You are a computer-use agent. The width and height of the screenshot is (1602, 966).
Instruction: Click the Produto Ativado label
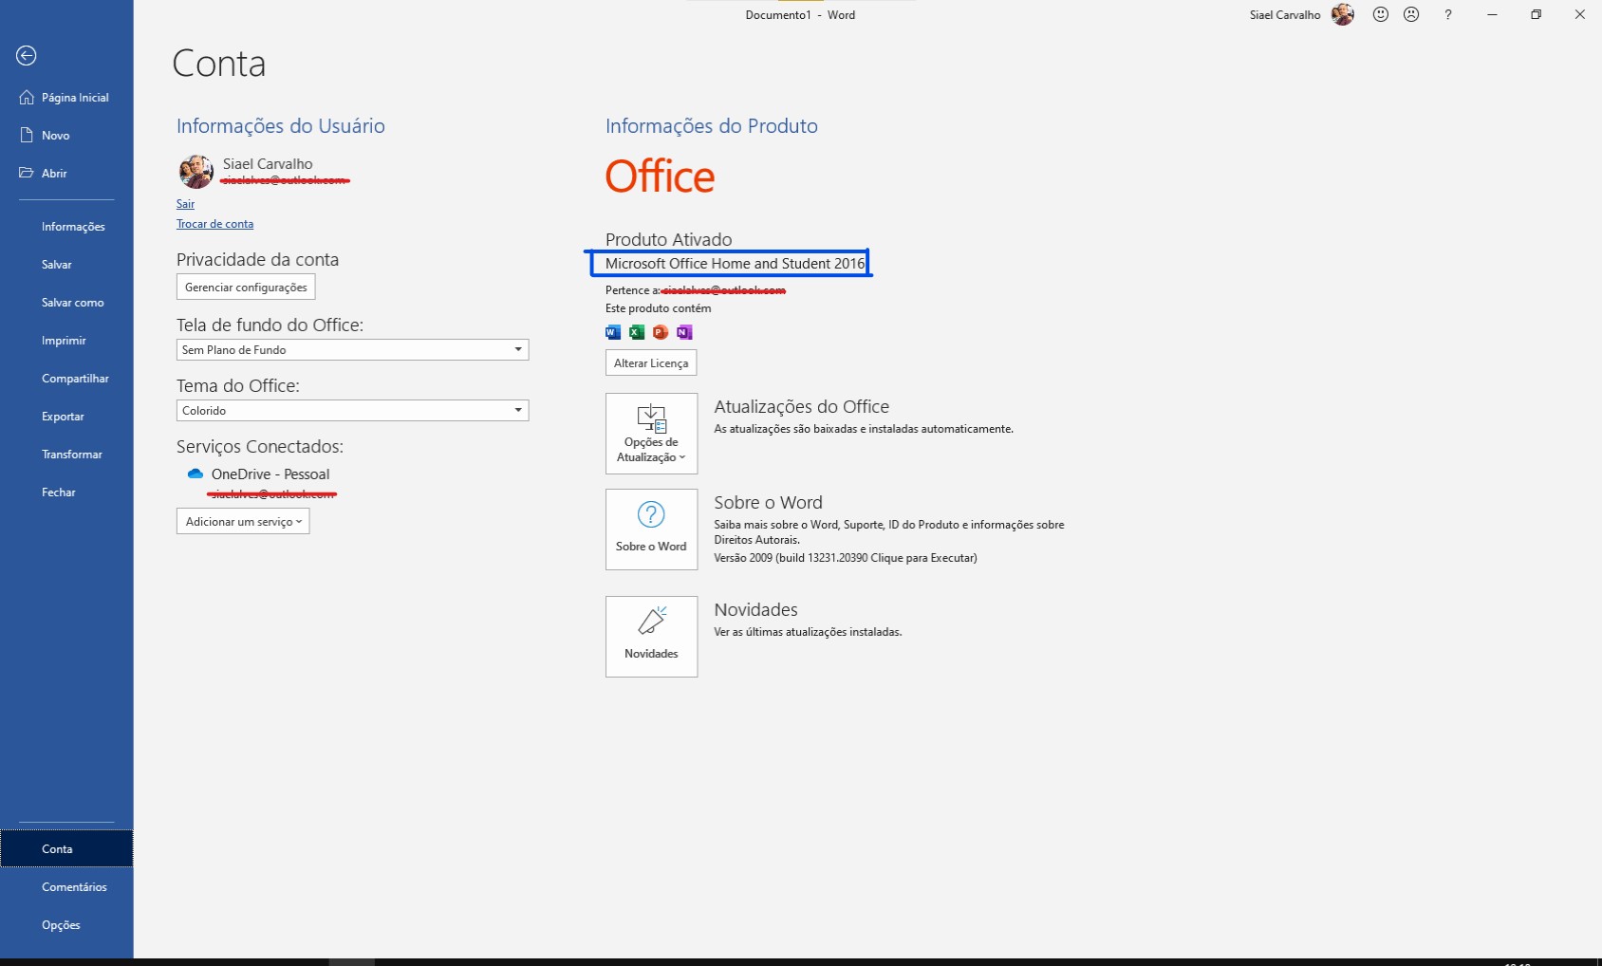669,240
